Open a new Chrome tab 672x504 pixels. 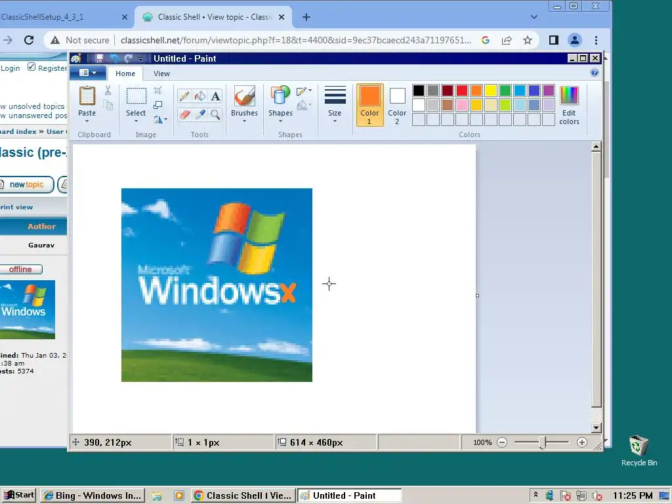[x=306, y=17]
